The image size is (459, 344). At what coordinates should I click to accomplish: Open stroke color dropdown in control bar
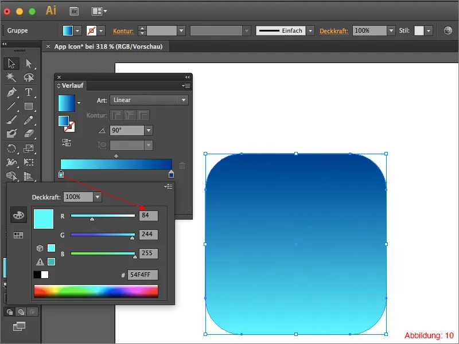(x=101, y=30)
